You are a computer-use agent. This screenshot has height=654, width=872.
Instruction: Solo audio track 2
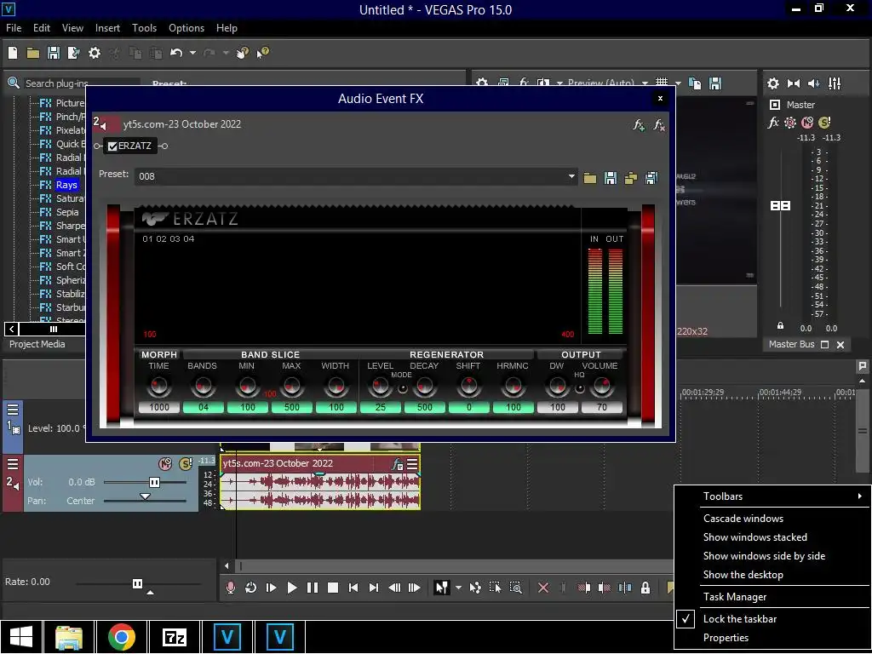tap(185, 464)
